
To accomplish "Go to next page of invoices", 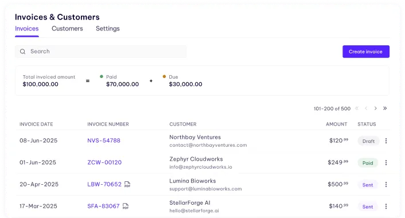I will (376, 108).
